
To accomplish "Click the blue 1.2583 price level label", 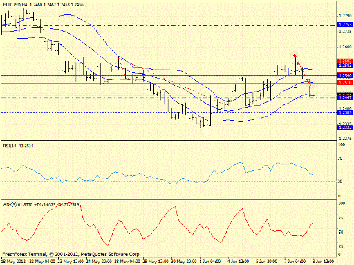I will 345,66.
